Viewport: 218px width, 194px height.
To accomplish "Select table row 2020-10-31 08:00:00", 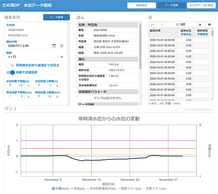I will 179,95.
